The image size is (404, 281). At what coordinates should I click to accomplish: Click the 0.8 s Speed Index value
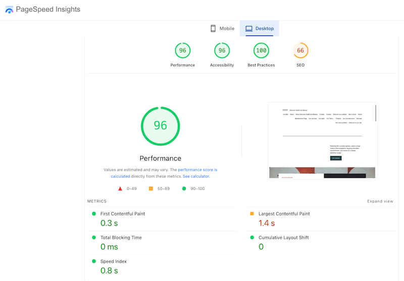(x=109, y=271)
